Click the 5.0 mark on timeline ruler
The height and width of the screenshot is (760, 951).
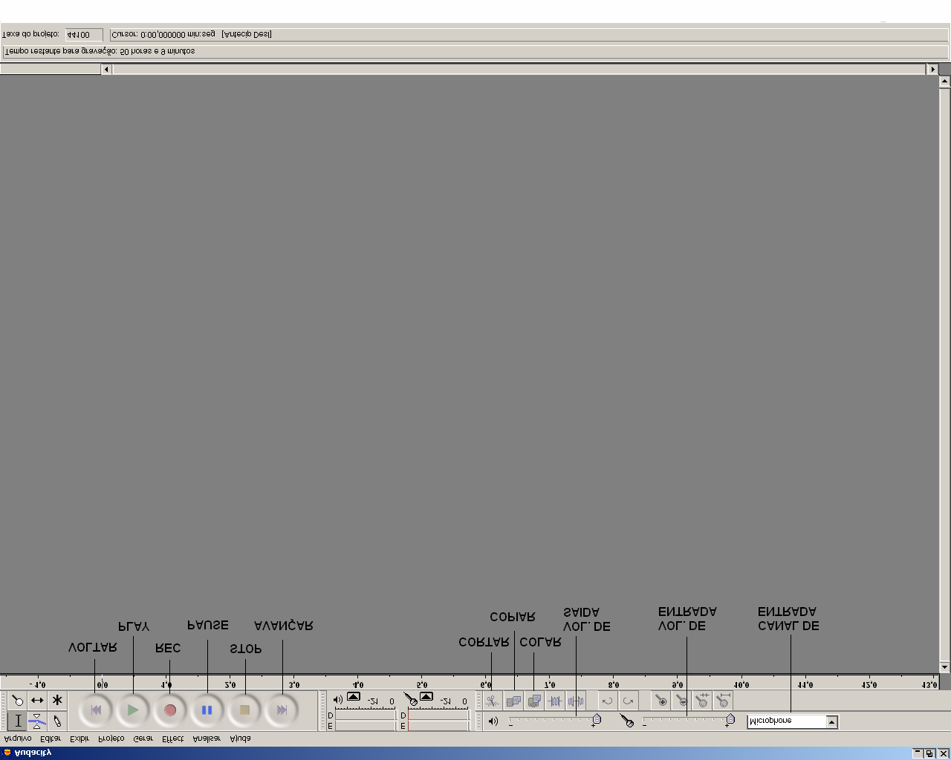tap(422, 685)
